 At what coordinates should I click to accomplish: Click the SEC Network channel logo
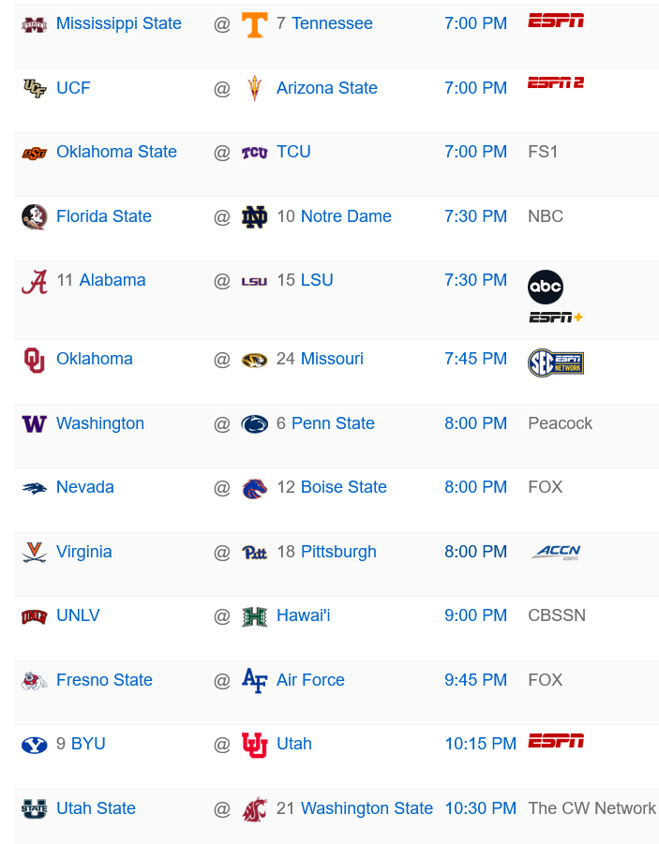point(556,363)
